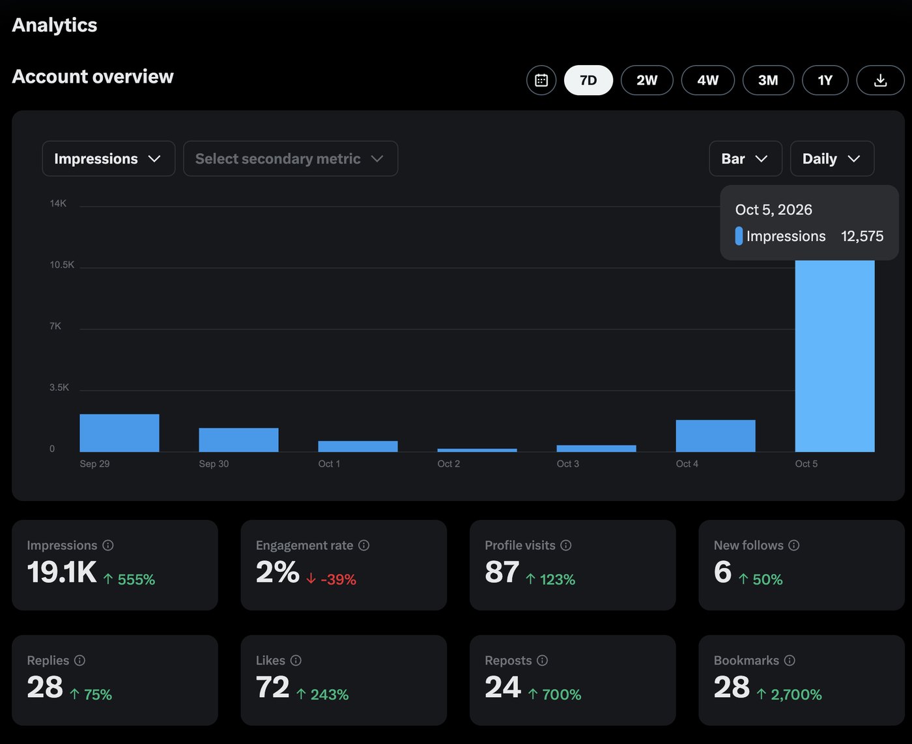
Task: Show info for Reposts card
Action: [x=542, y=661]
